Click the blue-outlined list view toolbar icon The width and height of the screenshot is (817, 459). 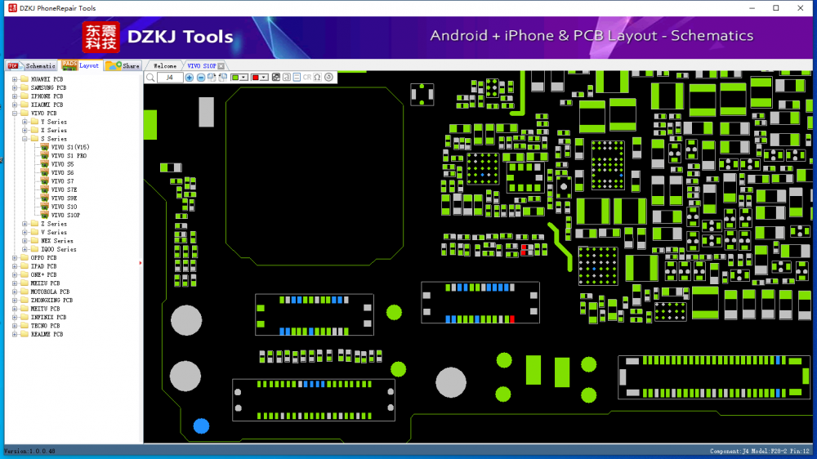click(x=297, y=77)
